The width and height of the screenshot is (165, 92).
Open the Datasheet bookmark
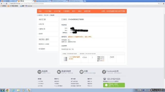pyautogui.click(x=29, y=6)
